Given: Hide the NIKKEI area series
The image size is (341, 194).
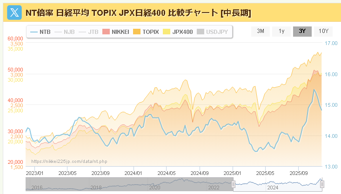Looking at the screenshot, I should click(117, 32).
